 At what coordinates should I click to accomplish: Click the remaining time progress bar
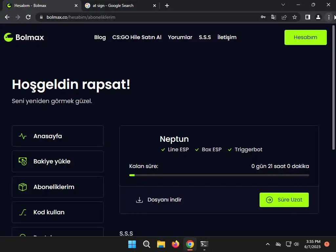[219, 175]
